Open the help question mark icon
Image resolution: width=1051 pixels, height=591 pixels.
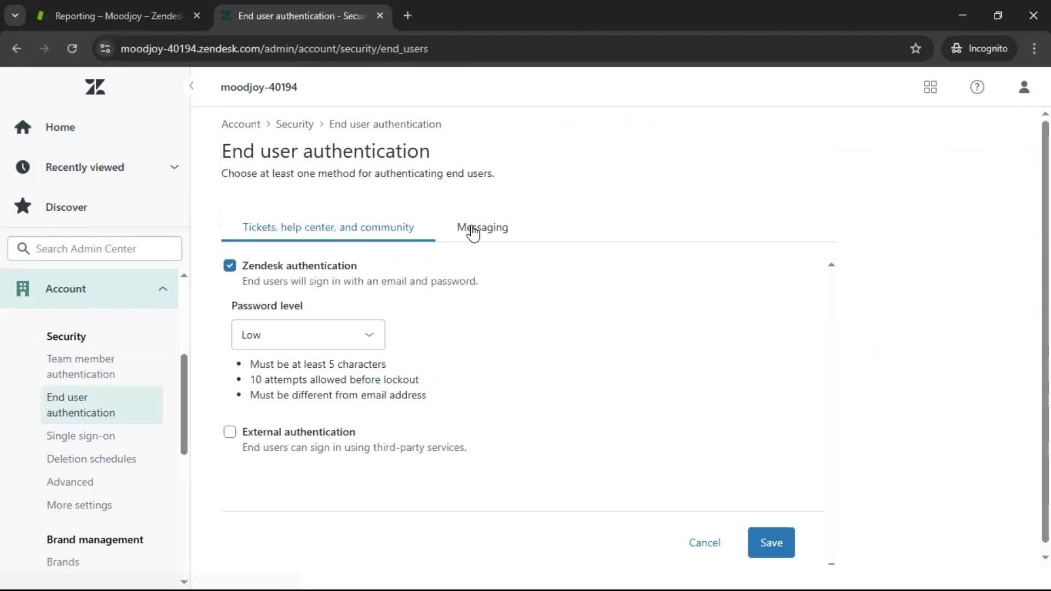[x=977, y=87]
